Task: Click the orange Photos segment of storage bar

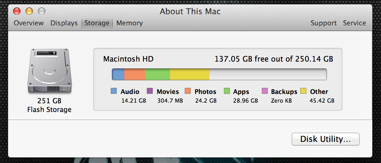Action: (135, 74)
